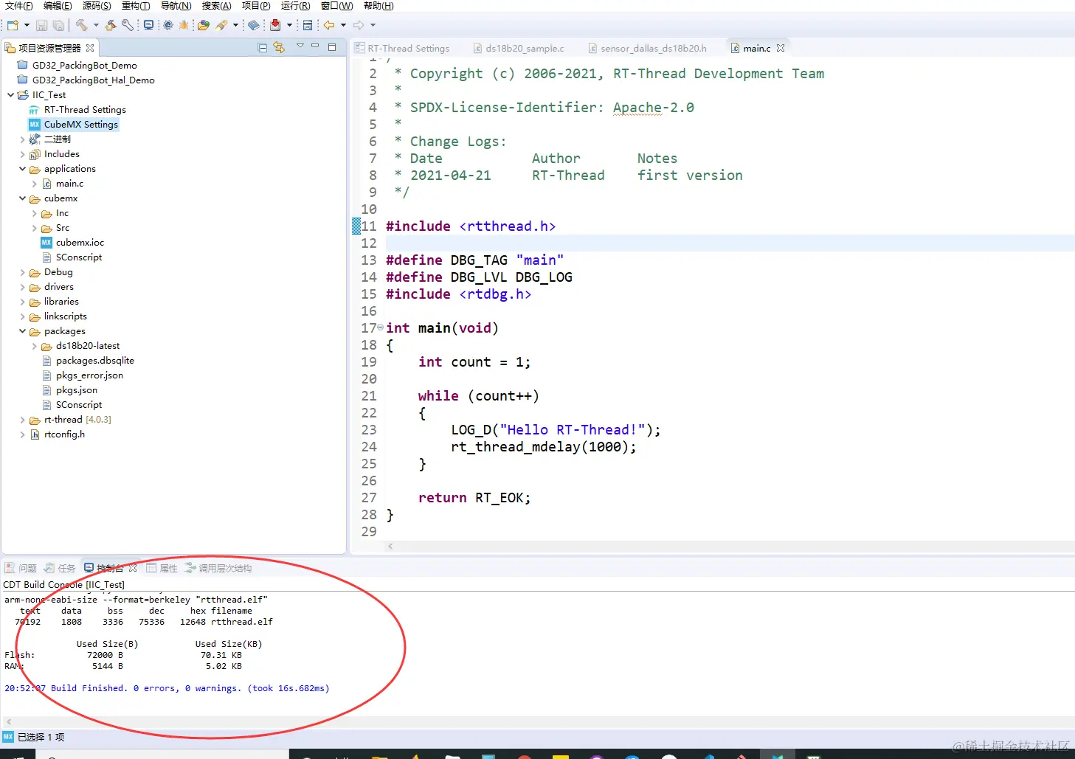Open the 运行(R) menu
1075x759 pixels.
(x=295, y=6)
